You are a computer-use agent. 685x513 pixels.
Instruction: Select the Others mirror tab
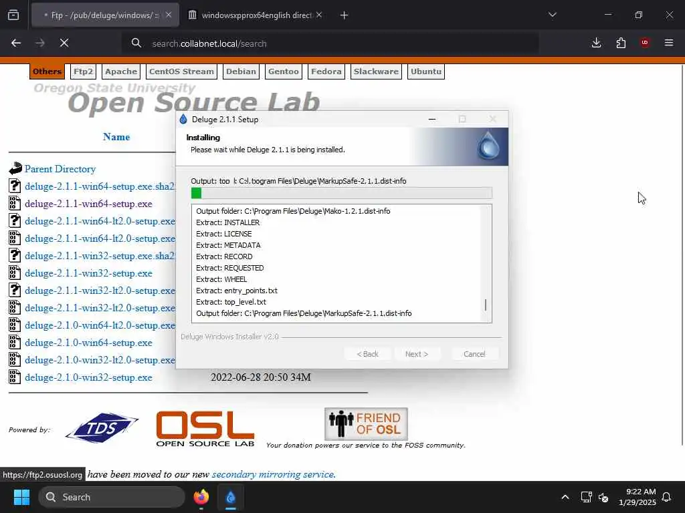(x=47, y=71)
